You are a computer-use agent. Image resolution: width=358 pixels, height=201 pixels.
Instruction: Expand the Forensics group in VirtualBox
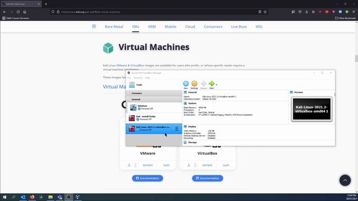point(154,93)
